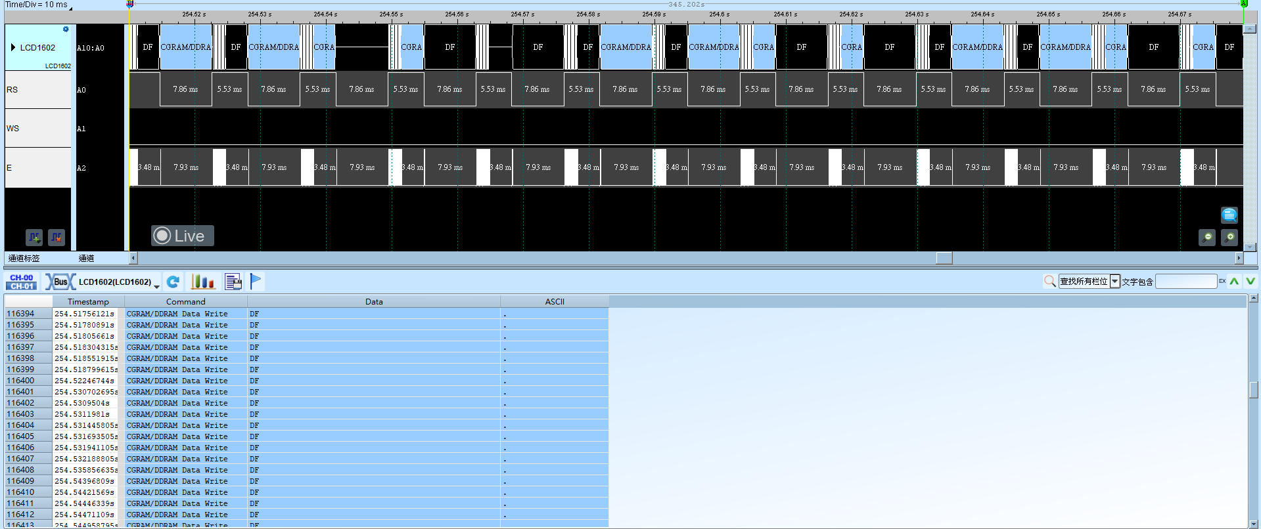Zoom in the waveform view
Screen dimensions: 1261x529
(1229, 237)
